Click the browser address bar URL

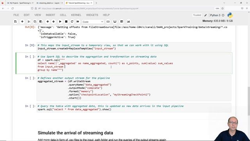point(90,9)
